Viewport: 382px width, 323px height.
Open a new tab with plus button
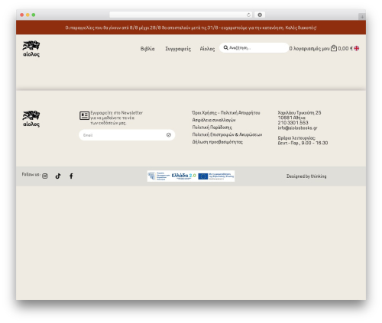pos(362,17)
